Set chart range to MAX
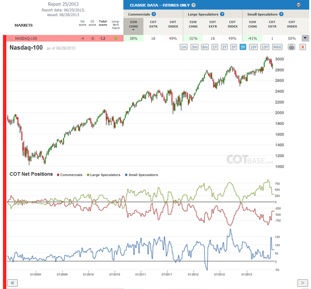The height and width of the screenshot is (289, 311). tap(277, 47)
